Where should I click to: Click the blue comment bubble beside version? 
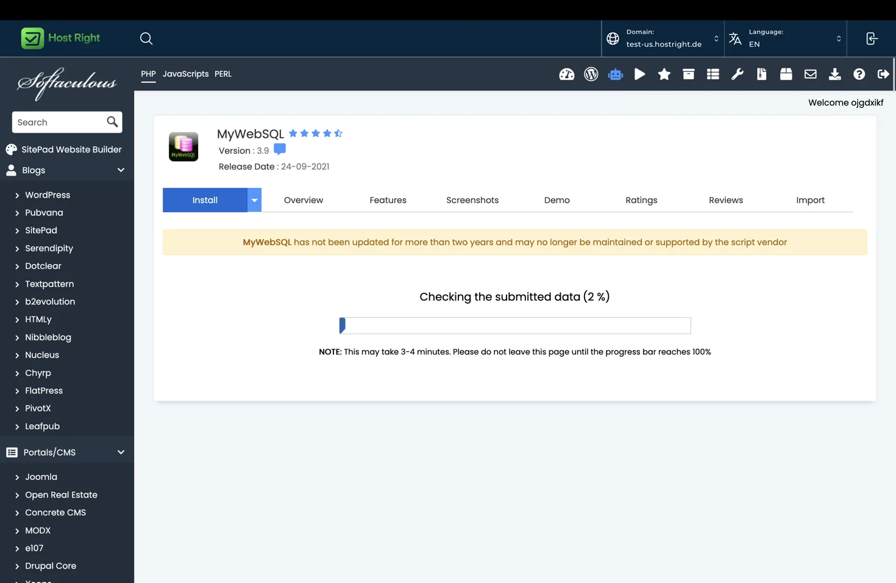(280, 149)
